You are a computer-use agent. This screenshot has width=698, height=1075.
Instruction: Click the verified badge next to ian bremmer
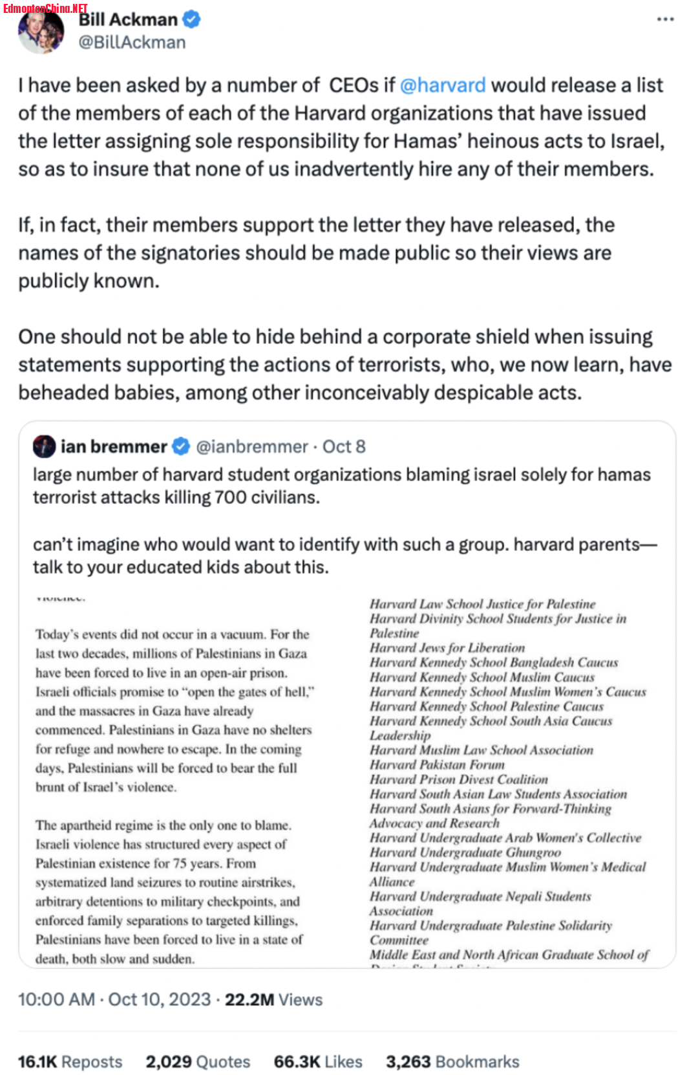click(x=181, y=446)
